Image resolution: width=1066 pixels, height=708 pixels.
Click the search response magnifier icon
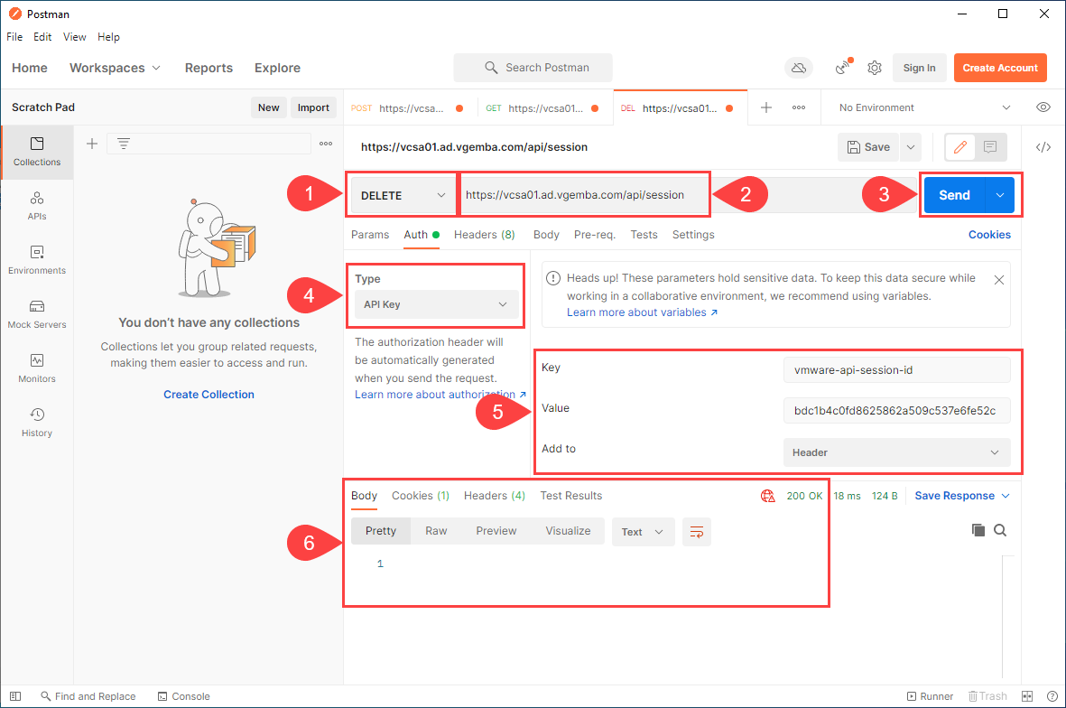1000,530
